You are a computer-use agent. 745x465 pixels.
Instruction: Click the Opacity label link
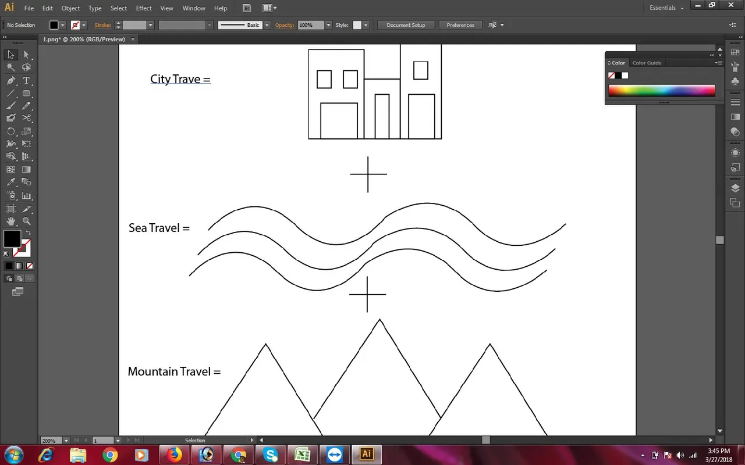tap(285, 25)
